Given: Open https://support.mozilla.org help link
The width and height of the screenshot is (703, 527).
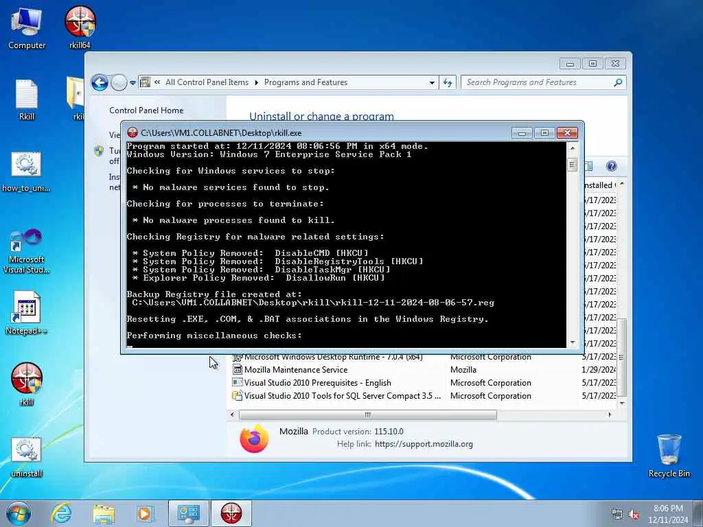Looking at the screenshot, I should pyautogui.click(x=424, y=444).
